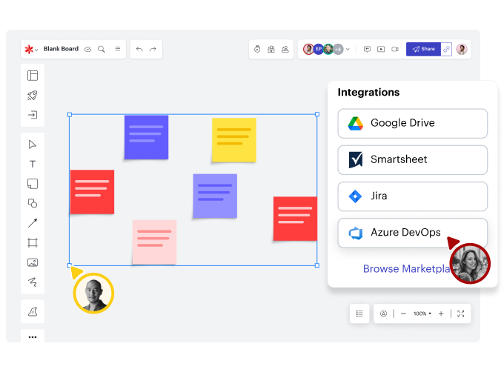Image resolution: width=504 pixels, height=378 pixels.
Task: Activate the freehand Draw tool
Action: tap(33, 282)
